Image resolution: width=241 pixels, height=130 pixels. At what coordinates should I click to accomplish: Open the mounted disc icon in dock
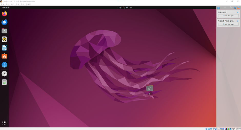pos(4,74)
